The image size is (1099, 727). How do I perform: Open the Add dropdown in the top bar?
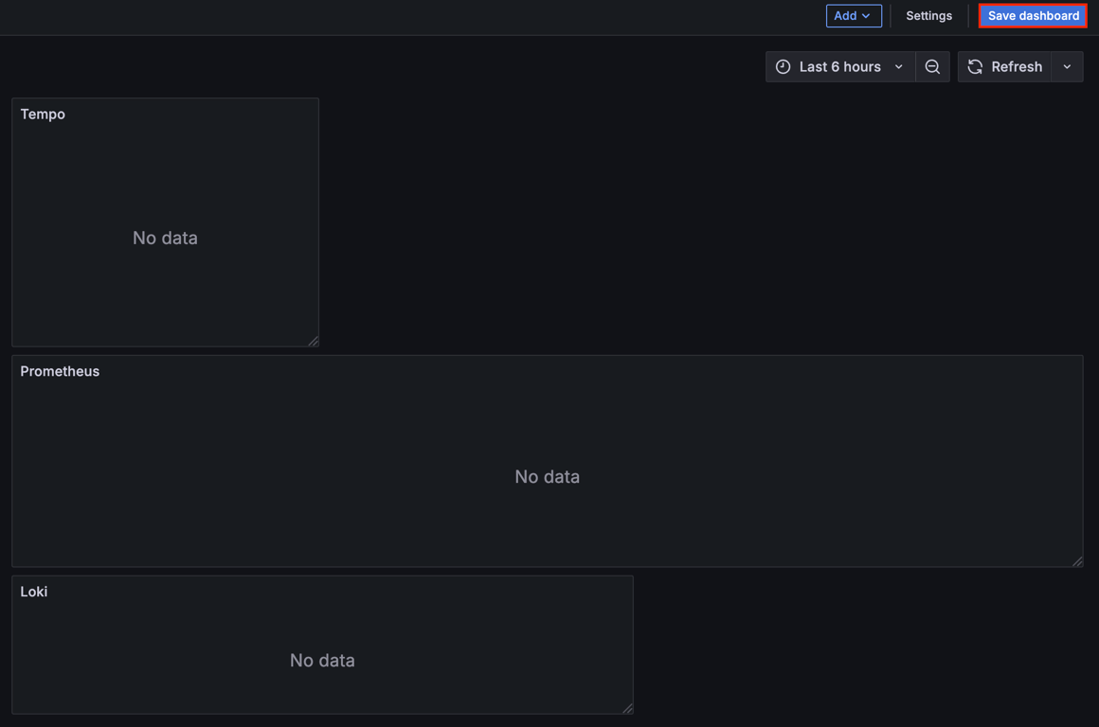[x=853, y=15]
